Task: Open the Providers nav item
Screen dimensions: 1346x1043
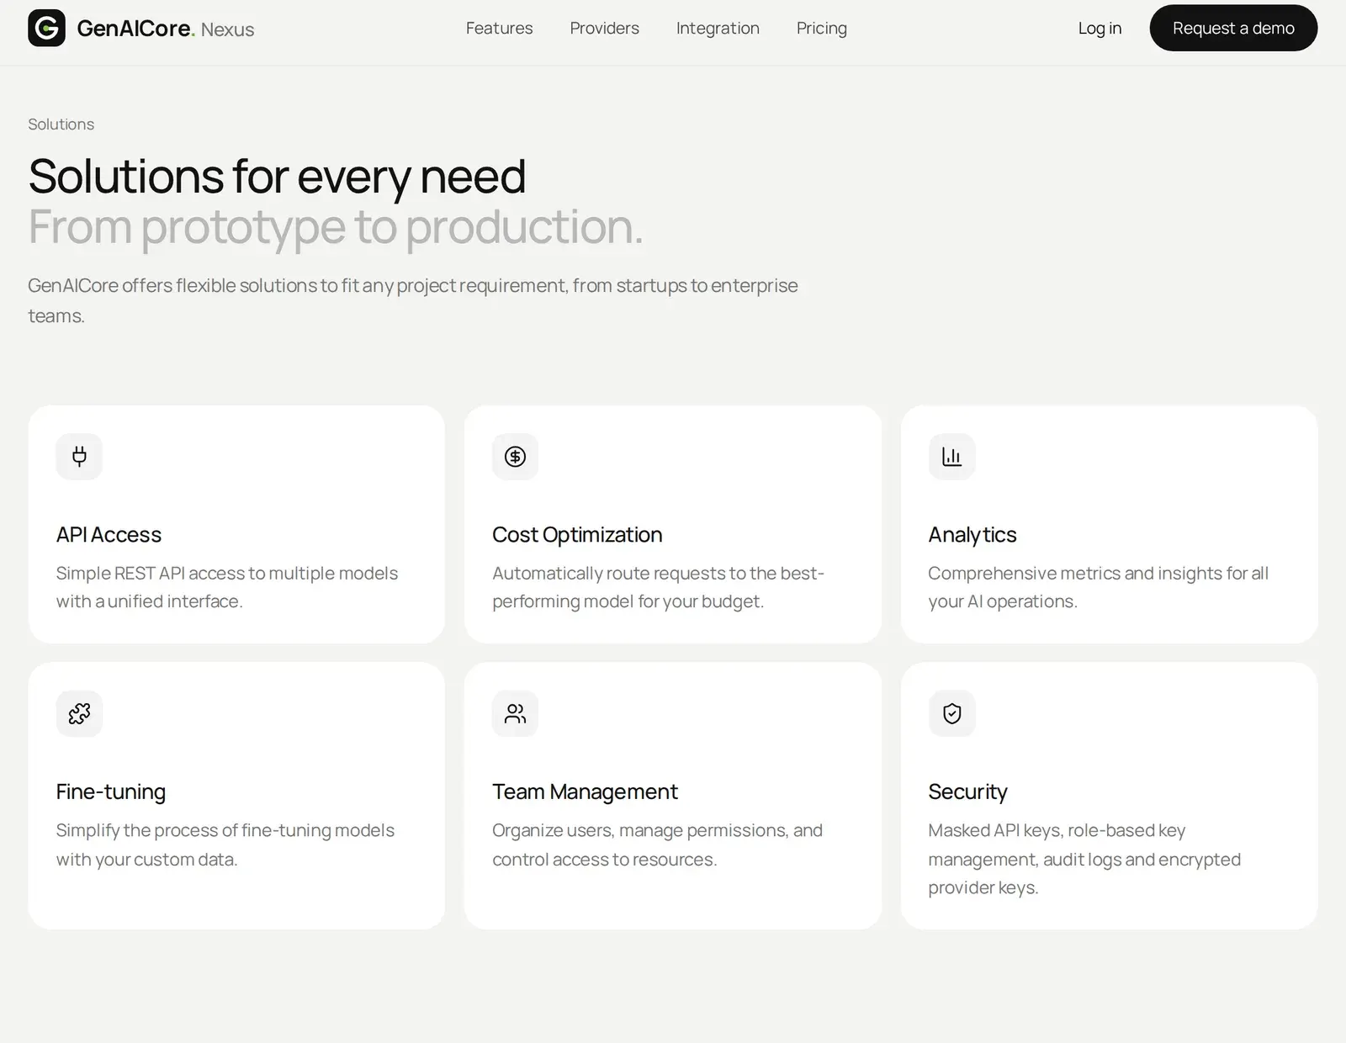Action: (604, 28)
